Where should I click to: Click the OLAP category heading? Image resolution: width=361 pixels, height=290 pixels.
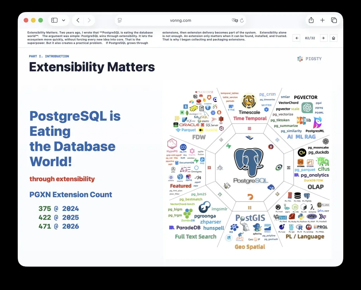tap(316, 187)
